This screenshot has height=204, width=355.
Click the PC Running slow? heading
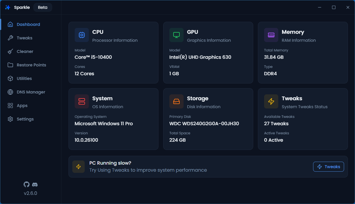click(x=110, y=163)
